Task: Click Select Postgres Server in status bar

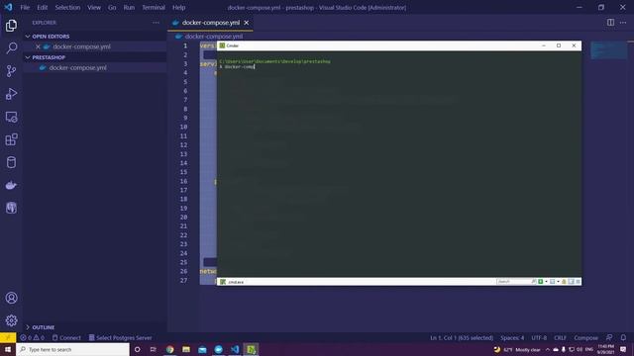Action: pyautogui.click(x=120, y=338)
